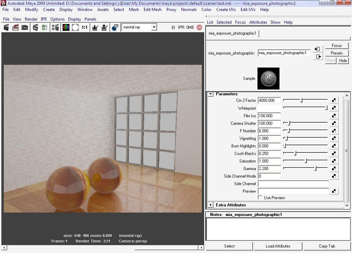
Task: Click the F Number value field
Action: [269, 131]
